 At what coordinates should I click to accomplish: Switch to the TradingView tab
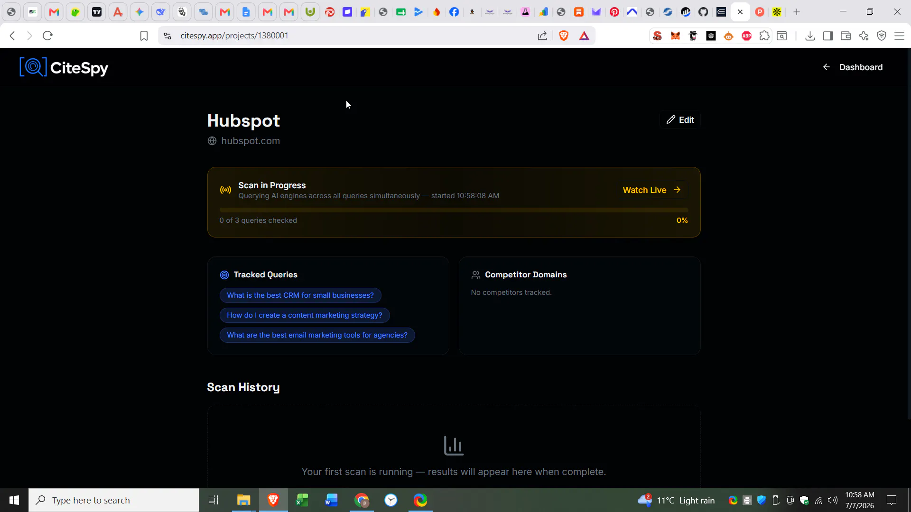point(97,12)
